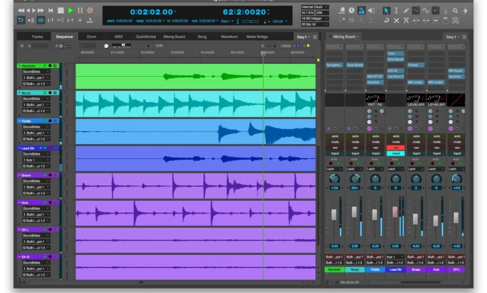This screenshot has height=293, width=487.
Task: Switch to the Song tab
Action: point(202,37)
